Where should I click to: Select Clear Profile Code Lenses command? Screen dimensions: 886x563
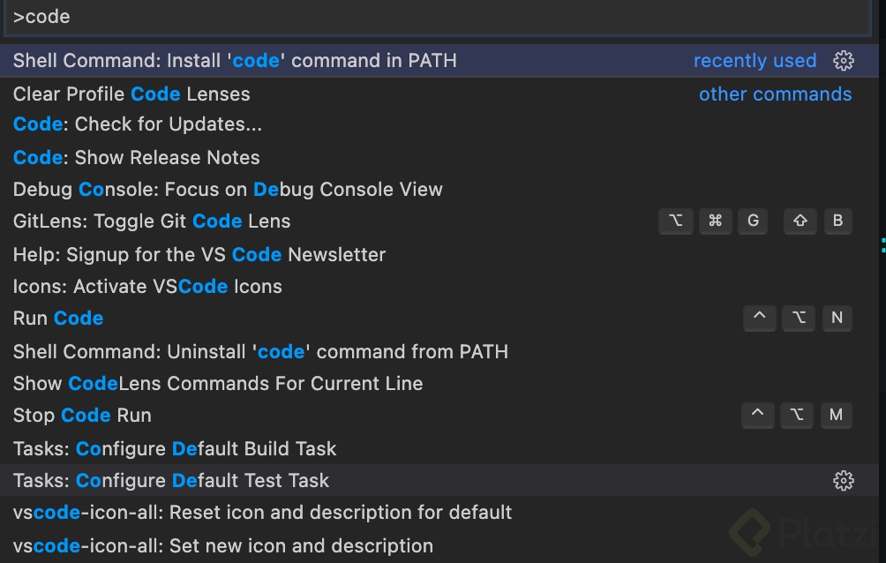(x=439, y=94)
